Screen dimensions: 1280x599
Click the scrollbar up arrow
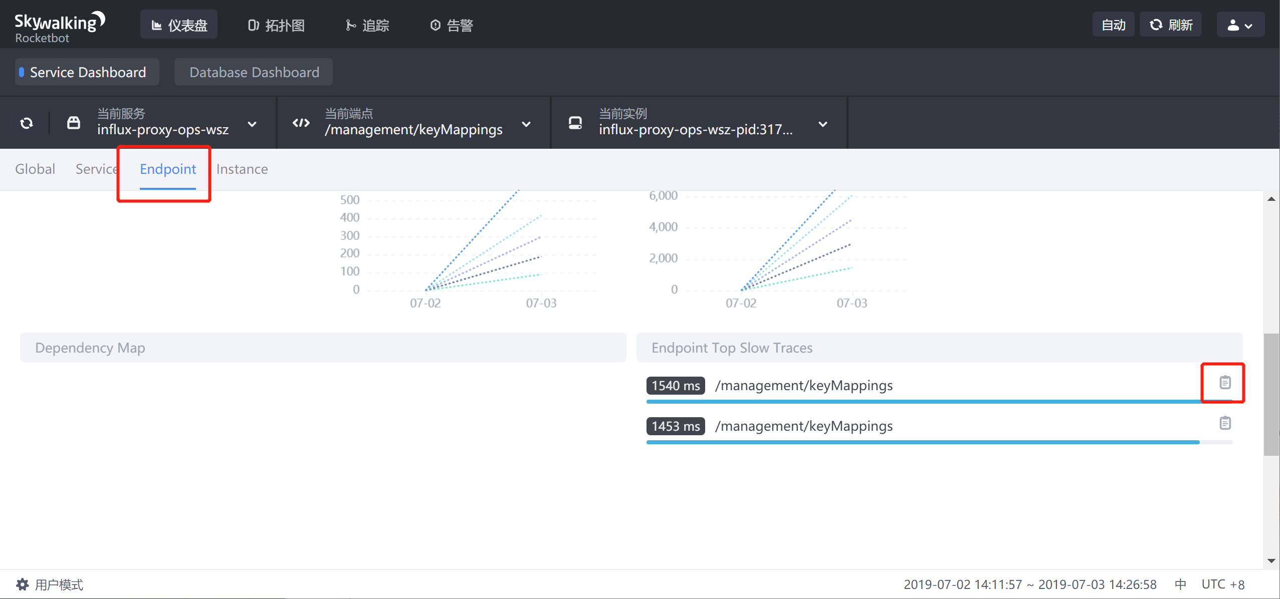point(1271,199)
